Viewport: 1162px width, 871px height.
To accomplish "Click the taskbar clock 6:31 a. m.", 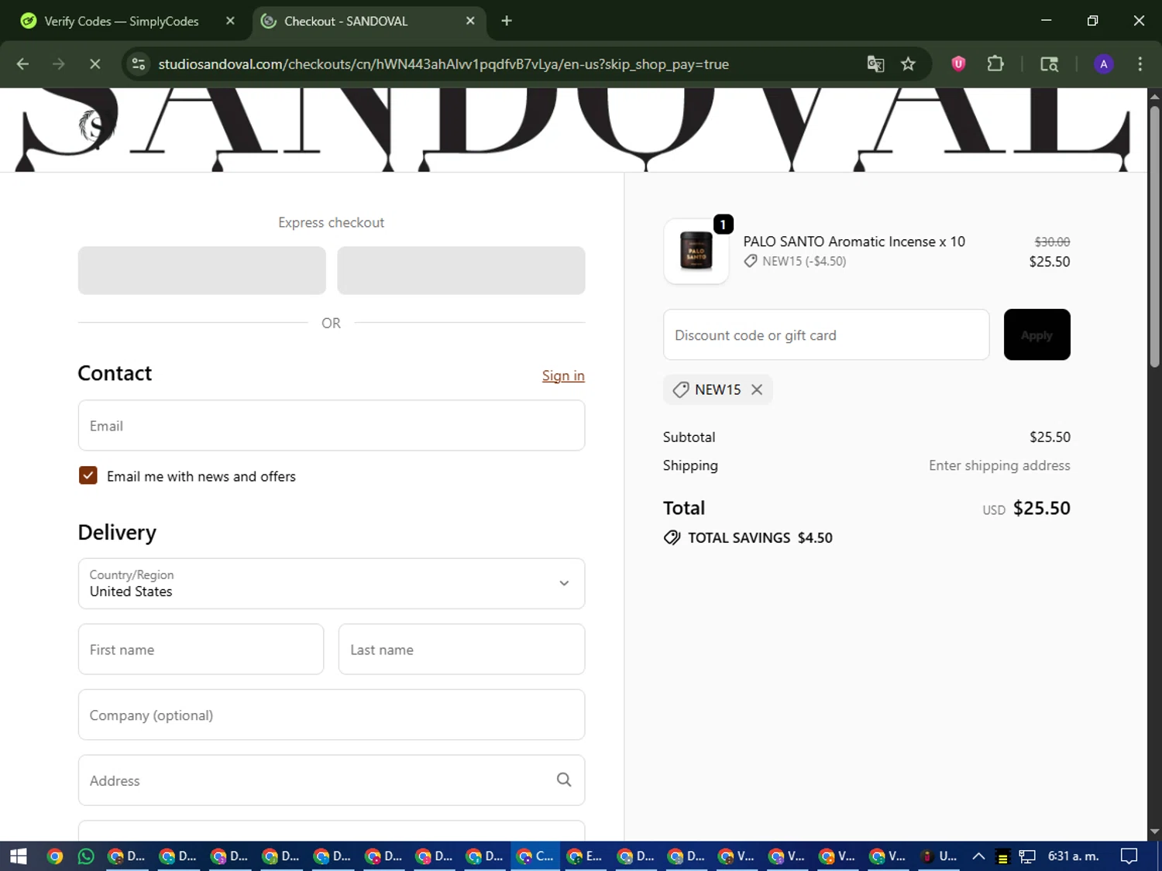I will pyautogui.click(x=1073, y=856).
